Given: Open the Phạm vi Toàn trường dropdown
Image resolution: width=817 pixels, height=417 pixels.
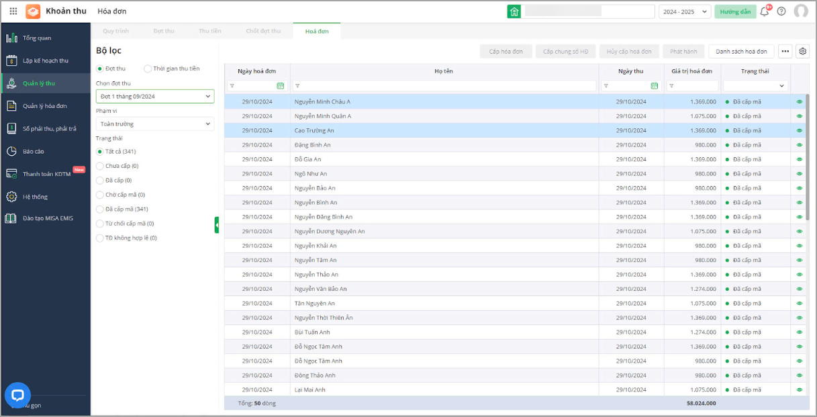Looking at the screenshot, I should coord(155,124).
